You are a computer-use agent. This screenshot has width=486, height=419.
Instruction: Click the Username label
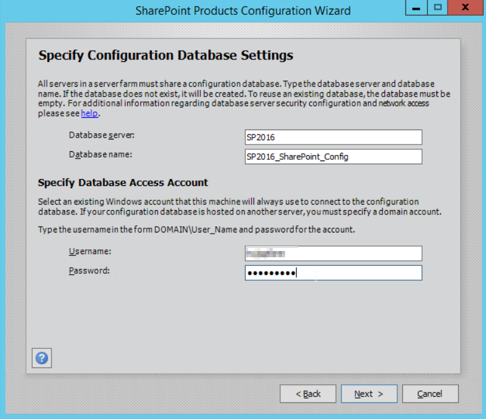90,252
